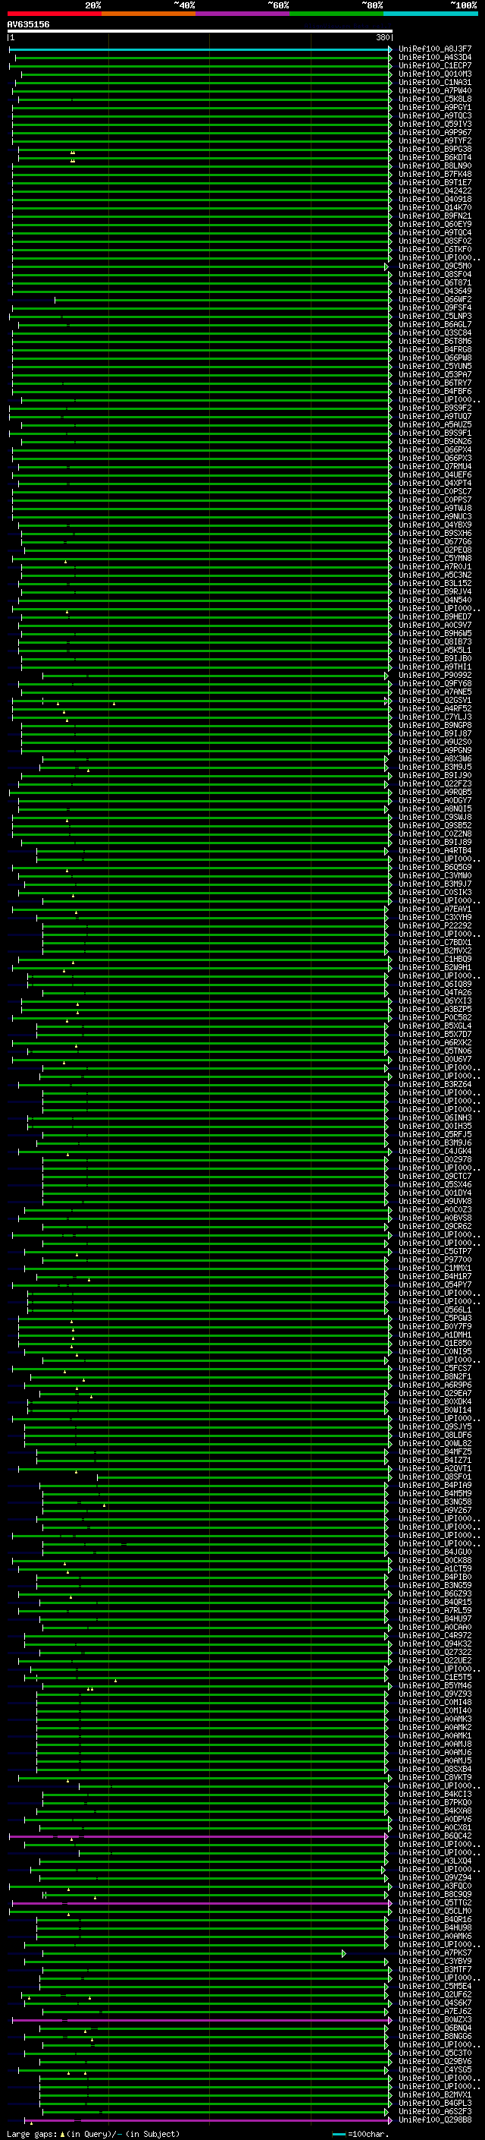
Task: Open hit UniRef100_C5K8L8
Action: point(435,99)
